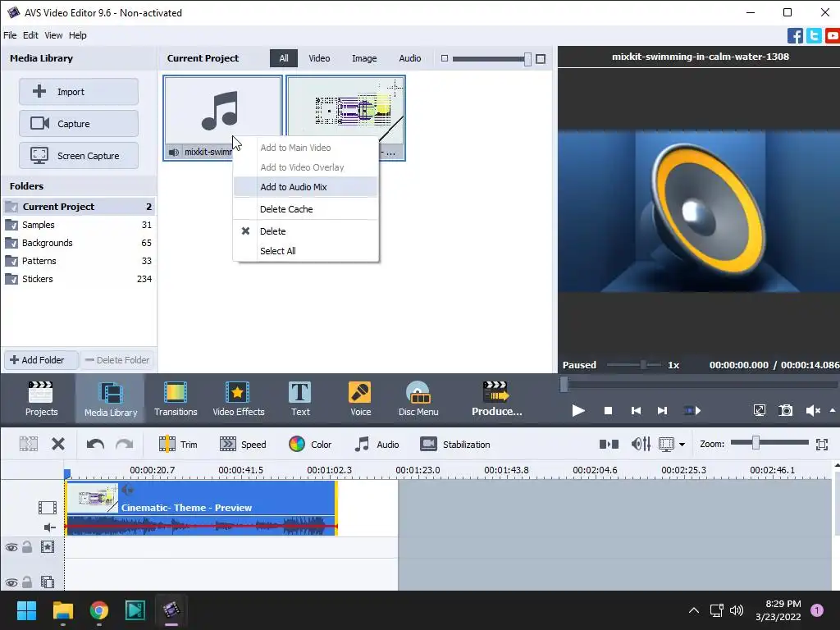Play the preview

578,410
